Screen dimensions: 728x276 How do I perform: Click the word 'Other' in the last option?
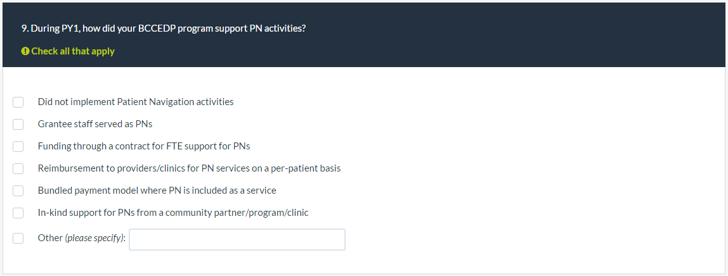(x=50, y=238)
